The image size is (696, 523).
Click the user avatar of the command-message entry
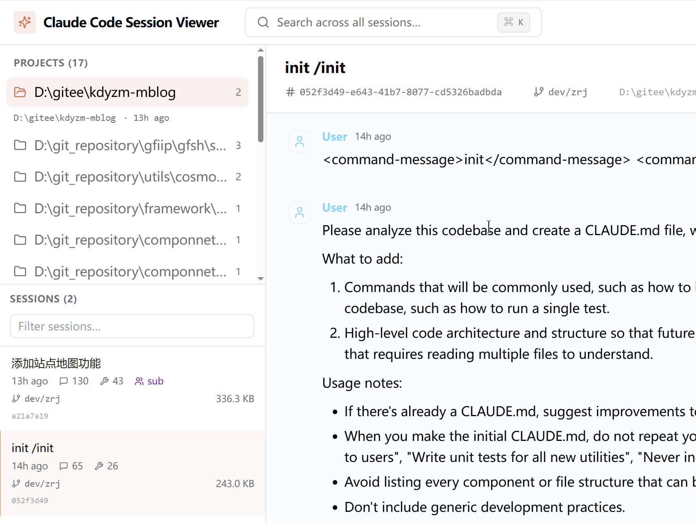300,141
